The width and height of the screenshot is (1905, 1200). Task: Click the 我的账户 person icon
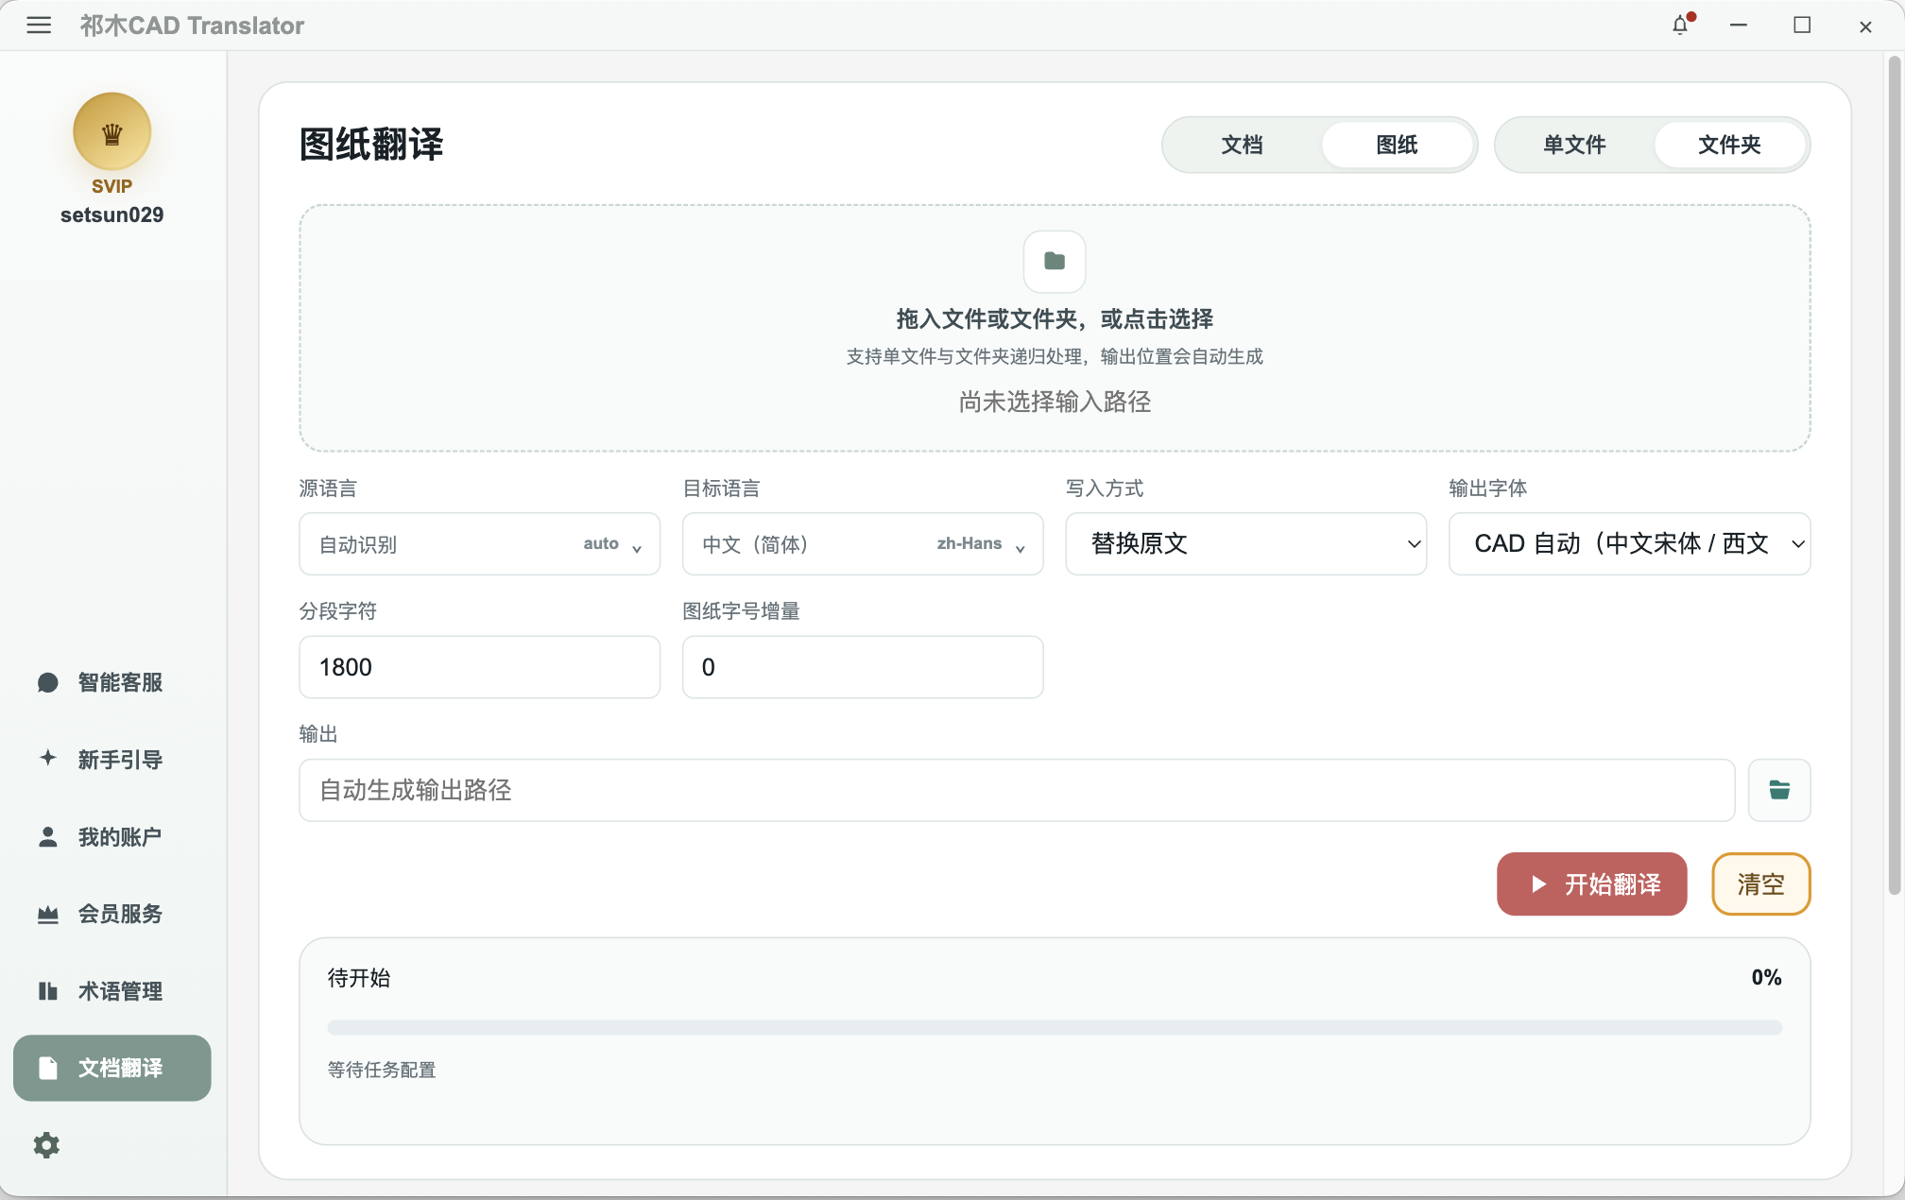coord(48,836)
